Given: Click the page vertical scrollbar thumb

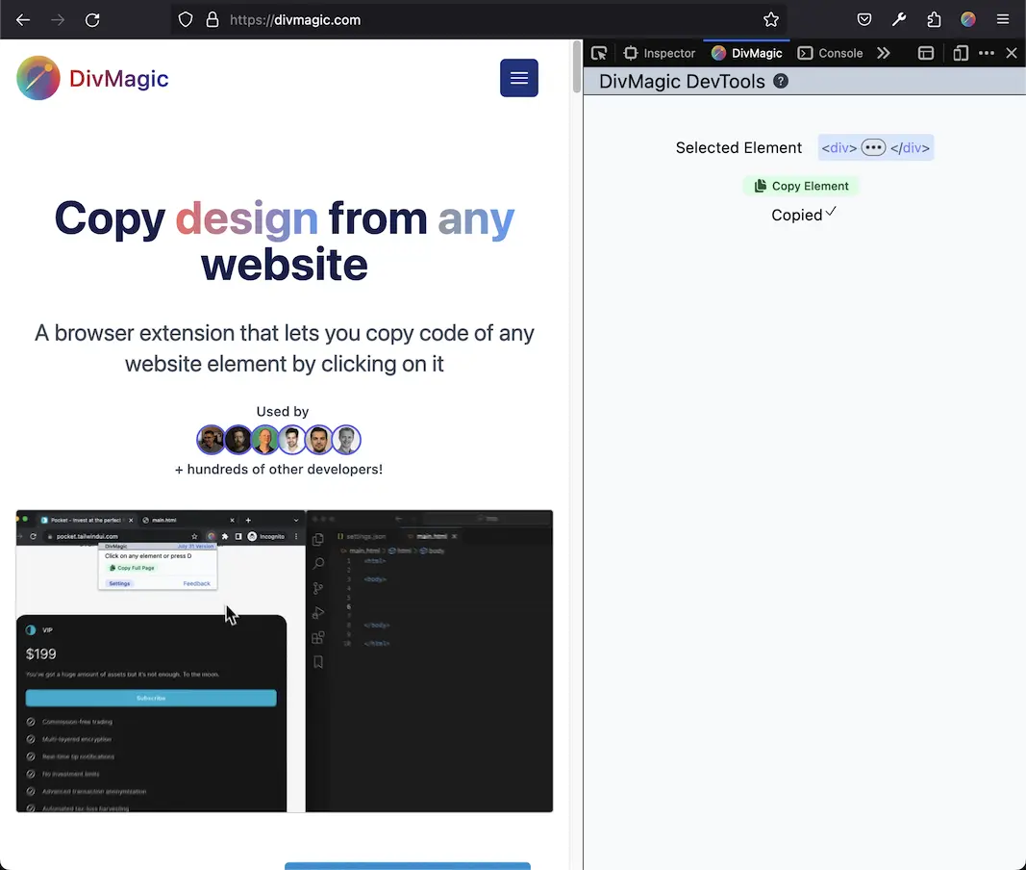Looking at the screenshot, I should (x=577, y=66).
